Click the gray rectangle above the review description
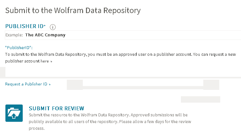 (200, 99)
